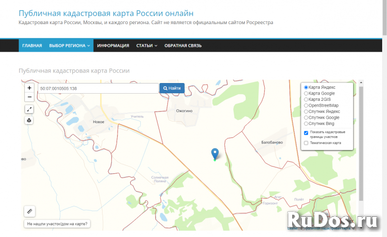387x237 pixels.
Task: Click the Балобаново label on map
Action: pyautogui.click(x=272, y=142)
